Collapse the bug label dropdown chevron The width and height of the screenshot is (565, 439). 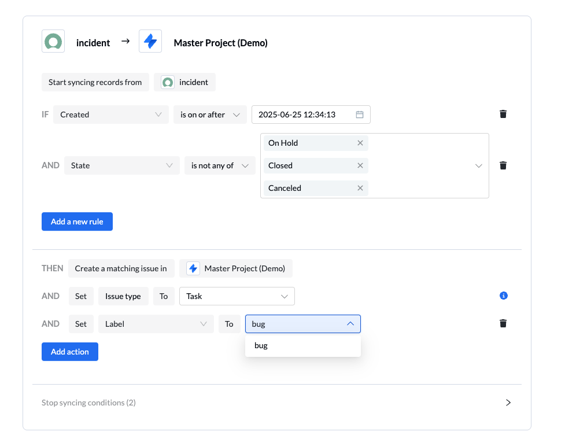(x=350, y=323)
